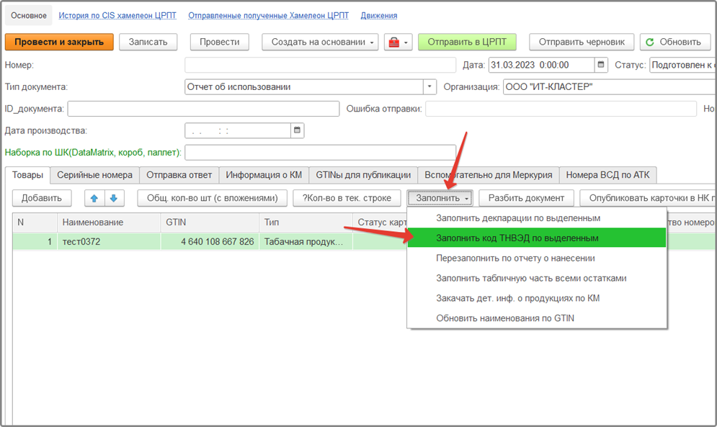Image resolution: width=717 pixels, height=427 pixels.
Task: Open calendar picker for Дата производства
Action: pyautogui.click(x=297, y=130)
